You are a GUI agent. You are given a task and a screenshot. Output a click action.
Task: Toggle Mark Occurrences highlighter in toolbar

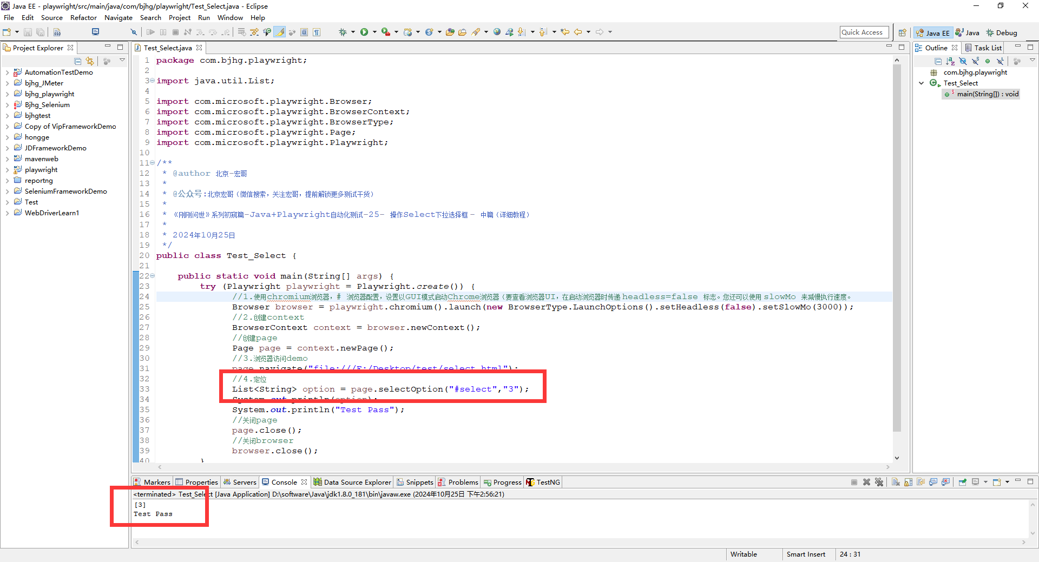pos(280,32)
